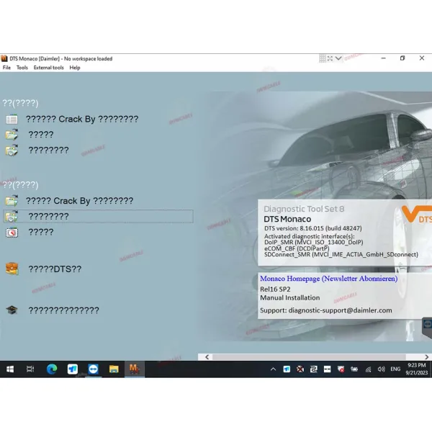Open the '????? Crack By ????????' entry
Screen dimensions: 432x432
tap(80, 201)
